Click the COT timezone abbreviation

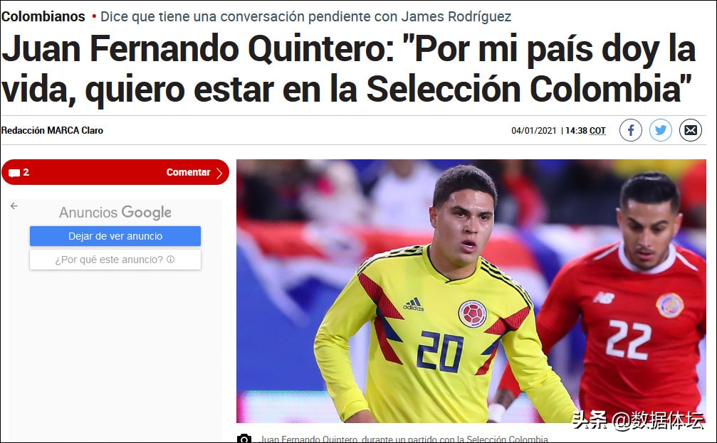coord(597,131)
